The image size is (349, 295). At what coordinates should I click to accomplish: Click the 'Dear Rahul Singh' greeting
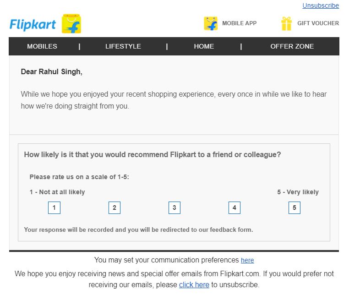[x=52, y=72]
